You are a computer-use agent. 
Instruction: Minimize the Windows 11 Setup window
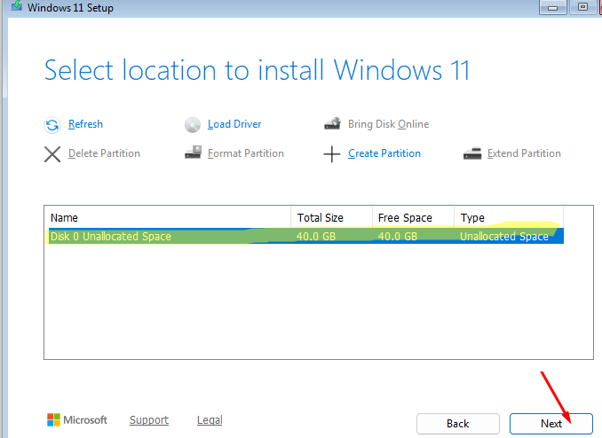(x=553, y=7)
